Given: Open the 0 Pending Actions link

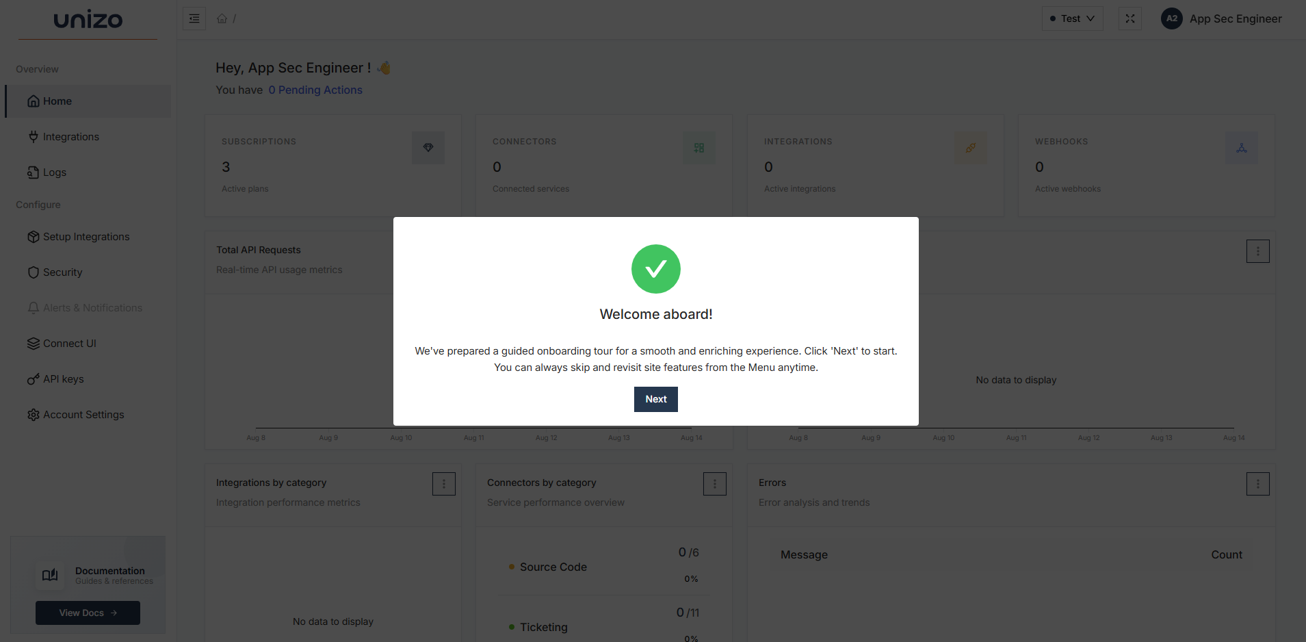Looking at the screenshot, I should point(315,90).
